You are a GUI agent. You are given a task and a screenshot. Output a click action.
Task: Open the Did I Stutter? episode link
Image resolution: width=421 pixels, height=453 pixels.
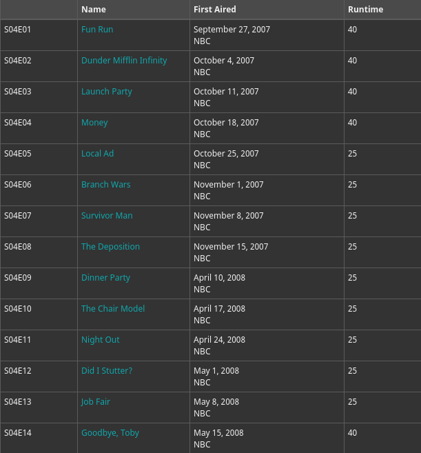click(x=107, y=371)
